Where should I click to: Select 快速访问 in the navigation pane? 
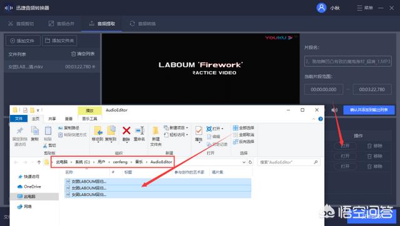tap(29, 177)
